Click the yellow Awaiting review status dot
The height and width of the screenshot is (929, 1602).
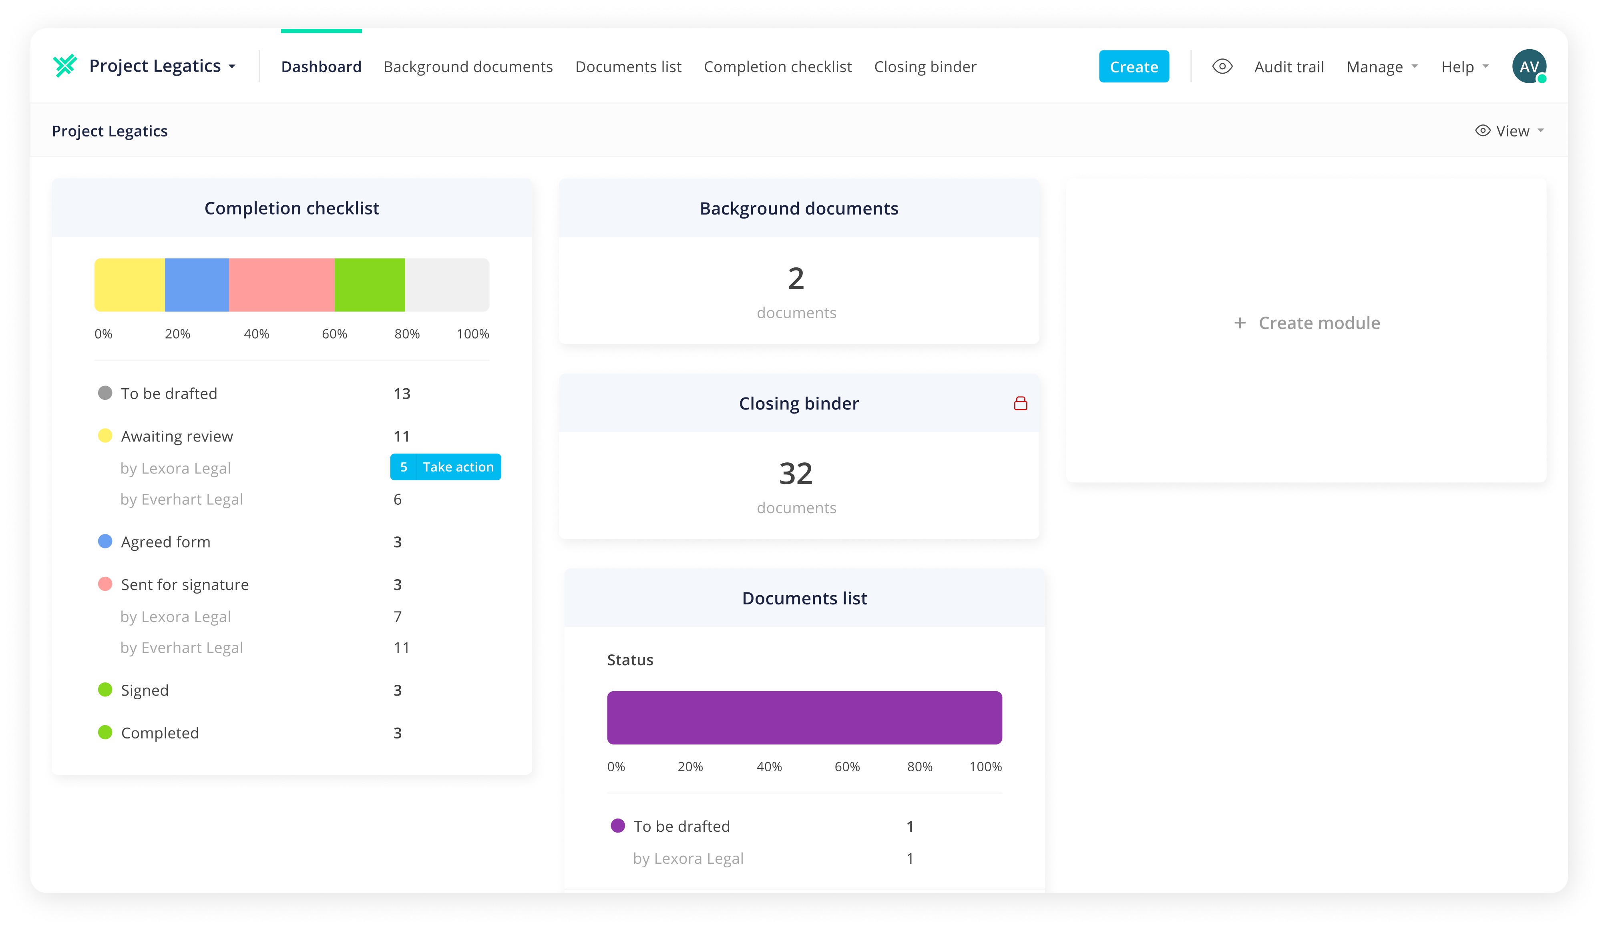pyautogui.click(x=105, y=436)
